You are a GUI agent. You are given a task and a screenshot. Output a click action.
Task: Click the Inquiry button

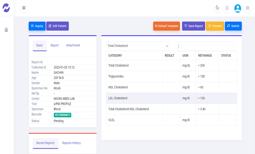[37, 26]
